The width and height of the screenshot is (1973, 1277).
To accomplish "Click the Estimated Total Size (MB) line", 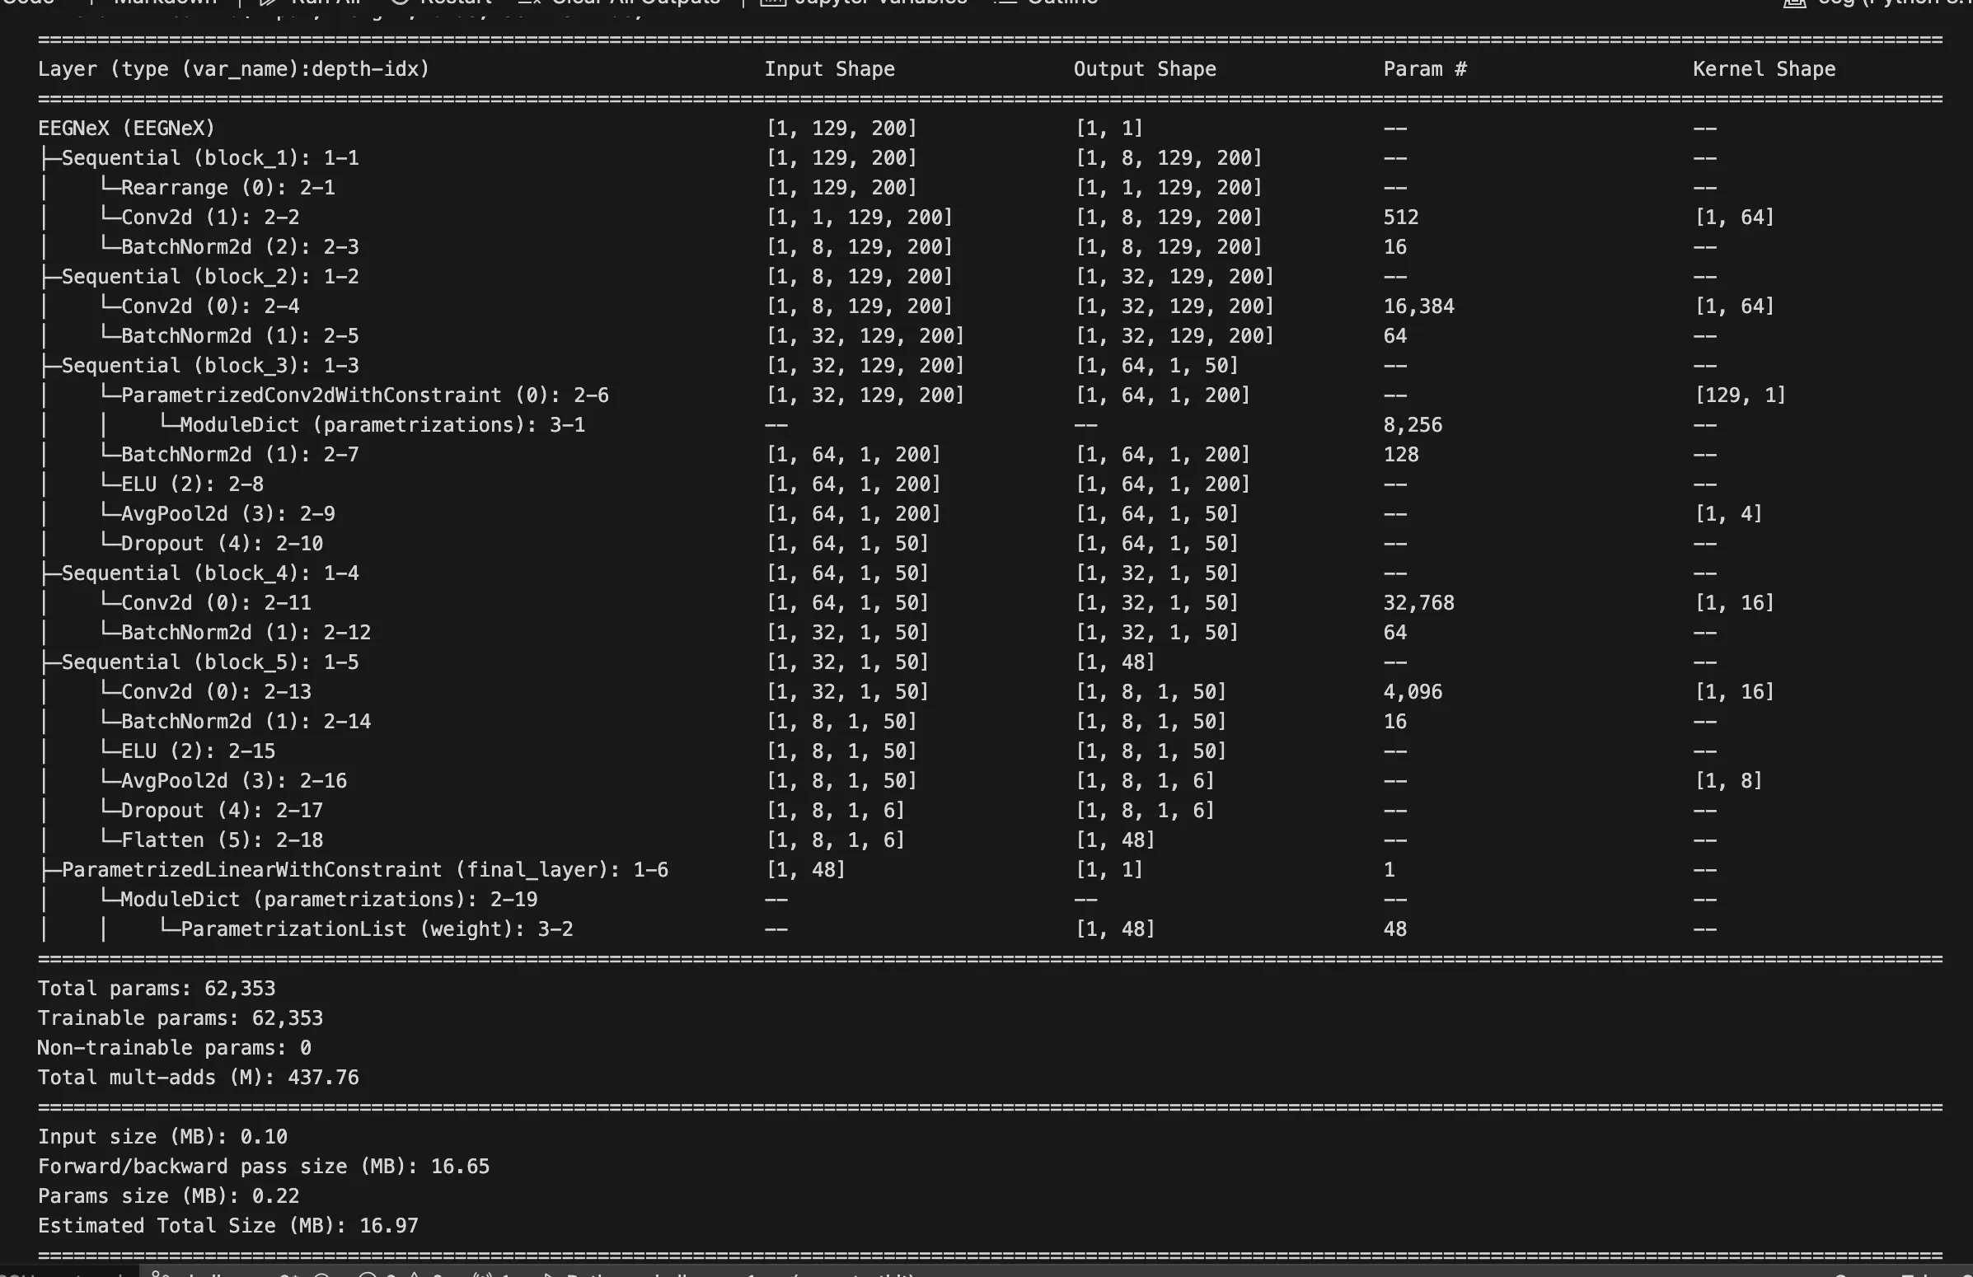I will (227, 1225).
